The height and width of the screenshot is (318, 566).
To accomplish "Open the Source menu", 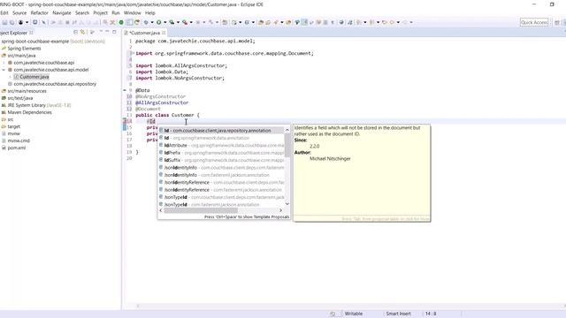I will (x=19, y=13).
